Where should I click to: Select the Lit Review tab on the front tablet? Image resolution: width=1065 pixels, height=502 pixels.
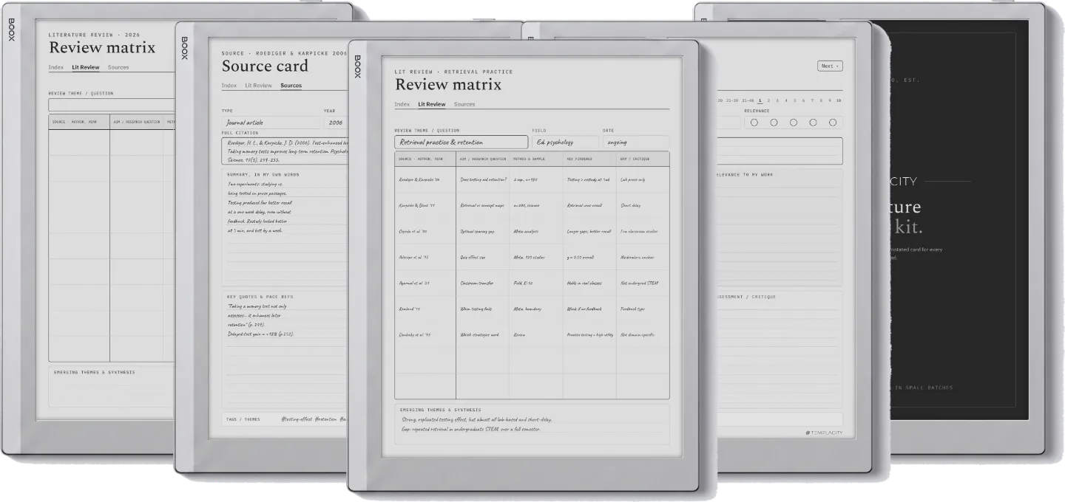point(431,104)
